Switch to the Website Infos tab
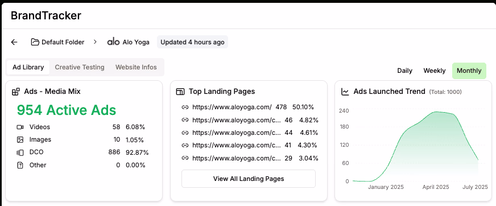The width and height of the screenshot is (496, 206). [136, 67]
